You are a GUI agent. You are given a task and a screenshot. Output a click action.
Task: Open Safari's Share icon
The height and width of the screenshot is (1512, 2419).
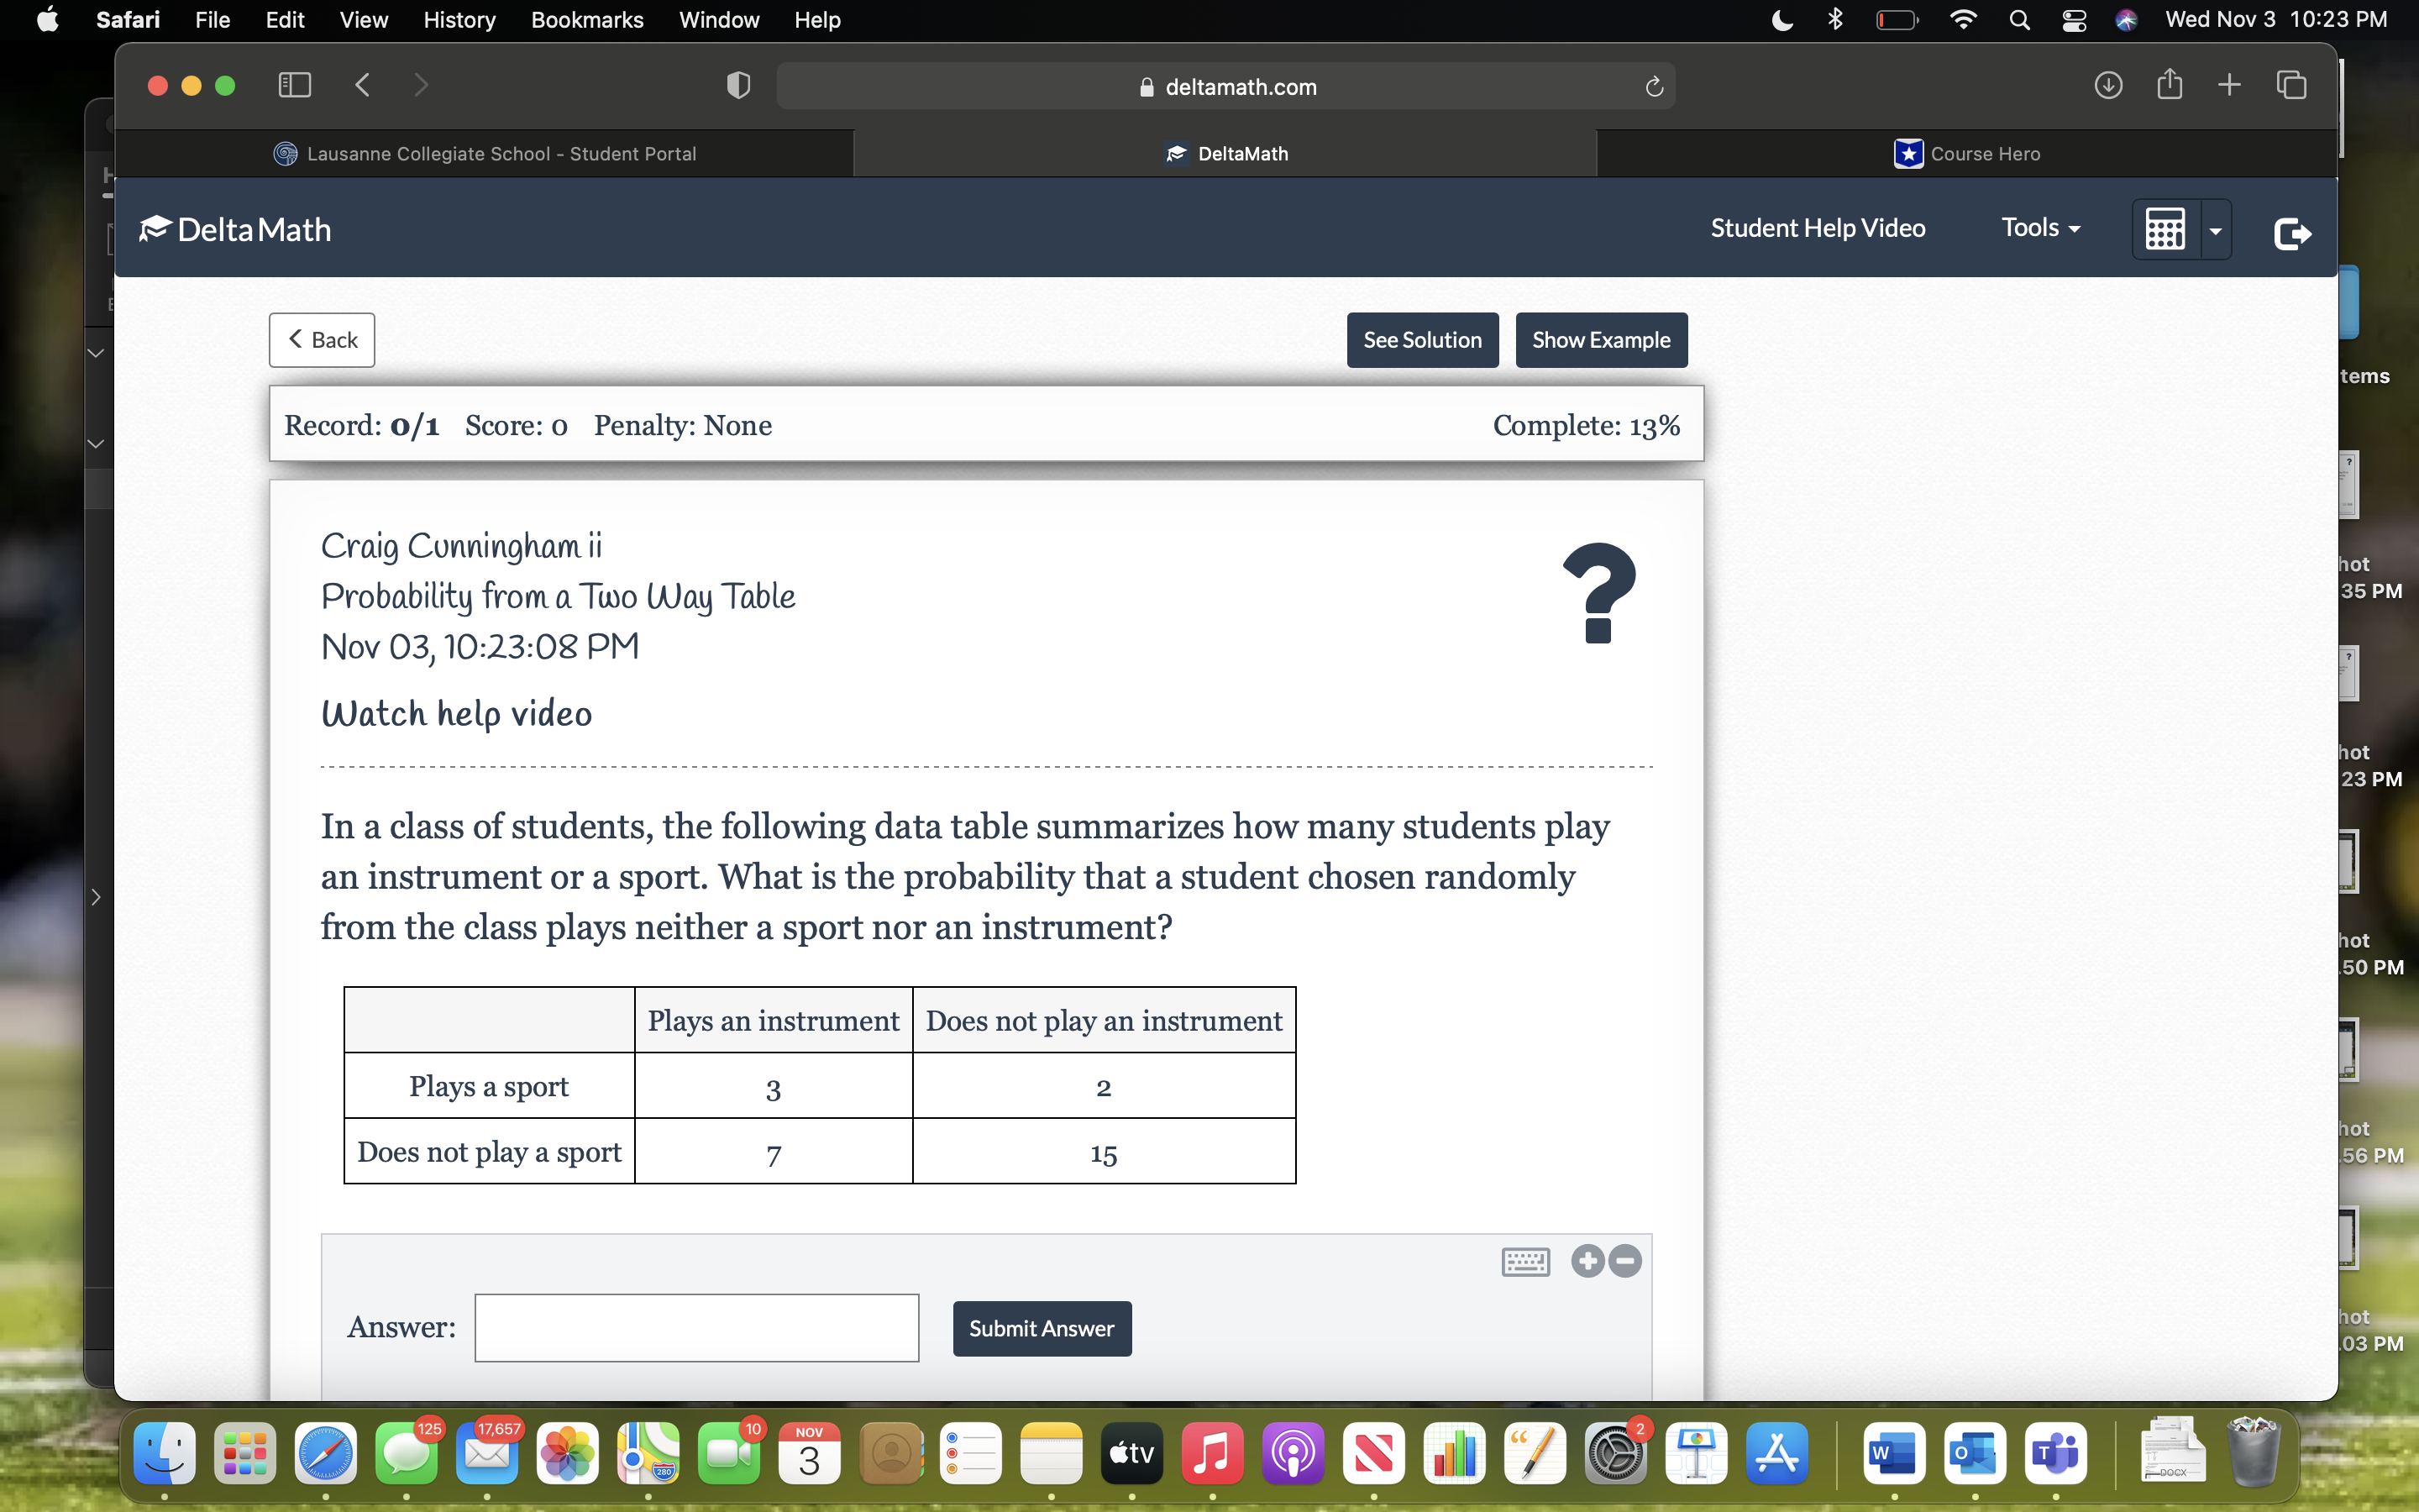coord(2169,85)
